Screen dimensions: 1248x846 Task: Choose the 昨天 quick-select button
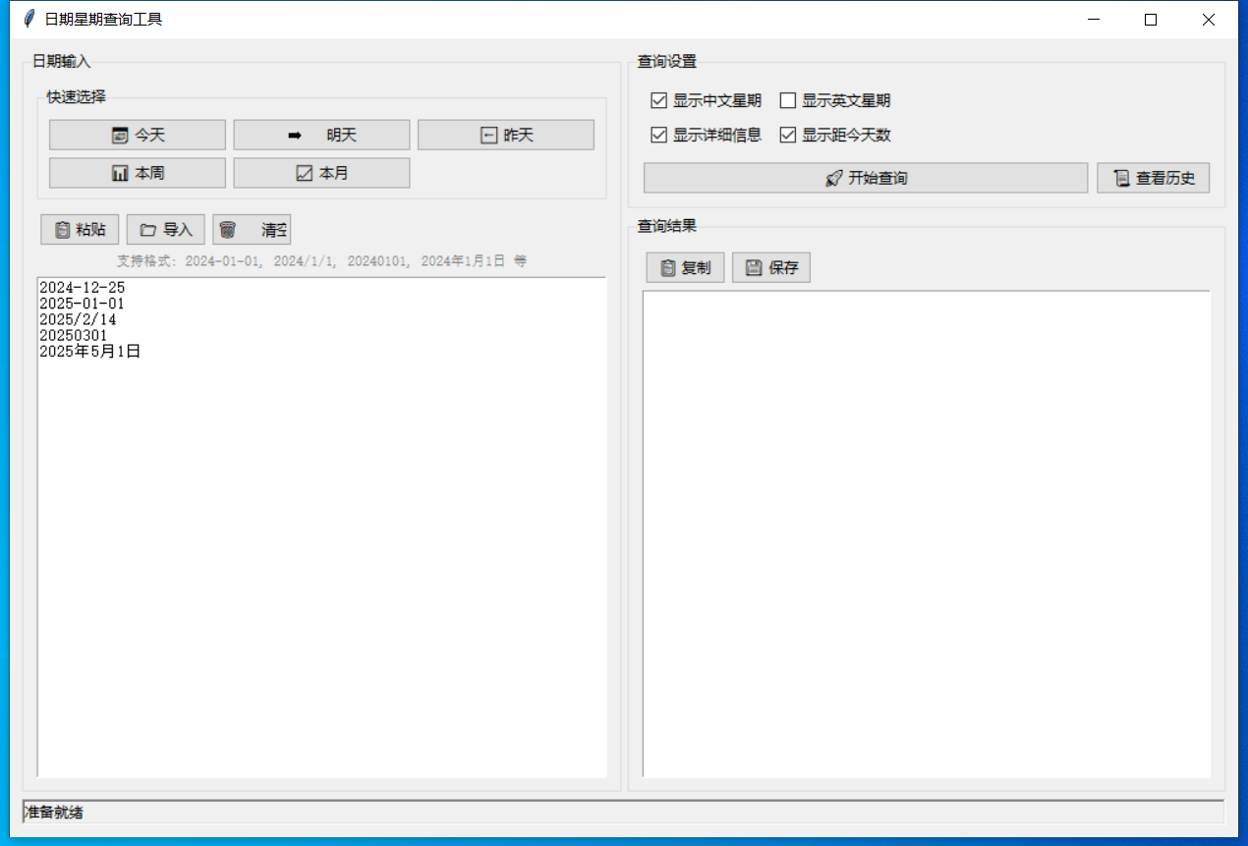coord(506,135)
